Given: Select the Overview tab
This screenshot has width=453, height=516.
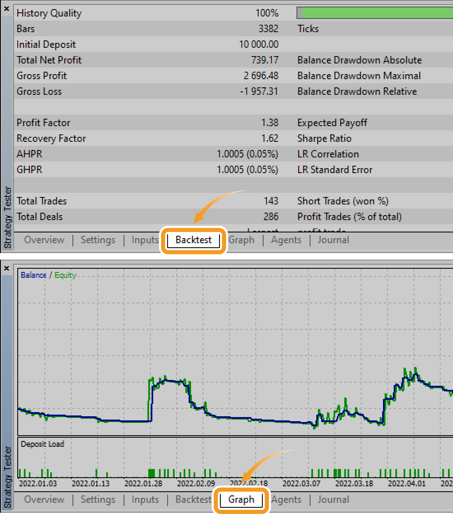Looking at the screenshot, I should 44,240.
